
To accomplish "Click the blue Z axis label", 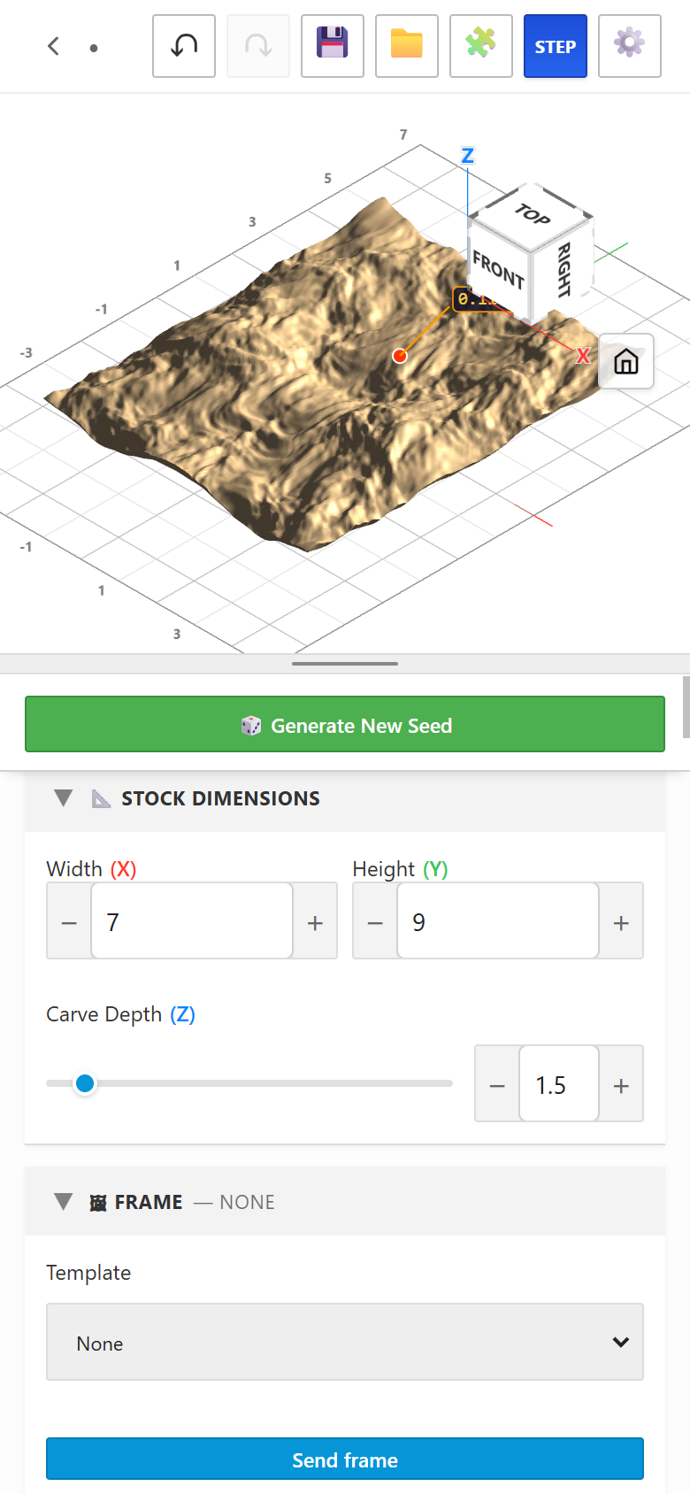I will [x=468, y=156].
